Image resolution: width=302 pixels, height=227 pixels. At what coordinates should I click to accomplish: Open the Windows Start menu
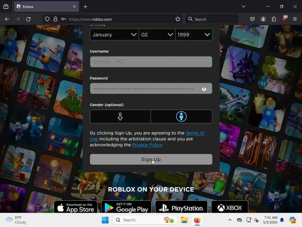pyautogui.click(x=105, y=220)
